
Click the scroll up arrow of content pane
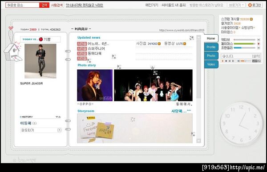[x=198, y=37]
